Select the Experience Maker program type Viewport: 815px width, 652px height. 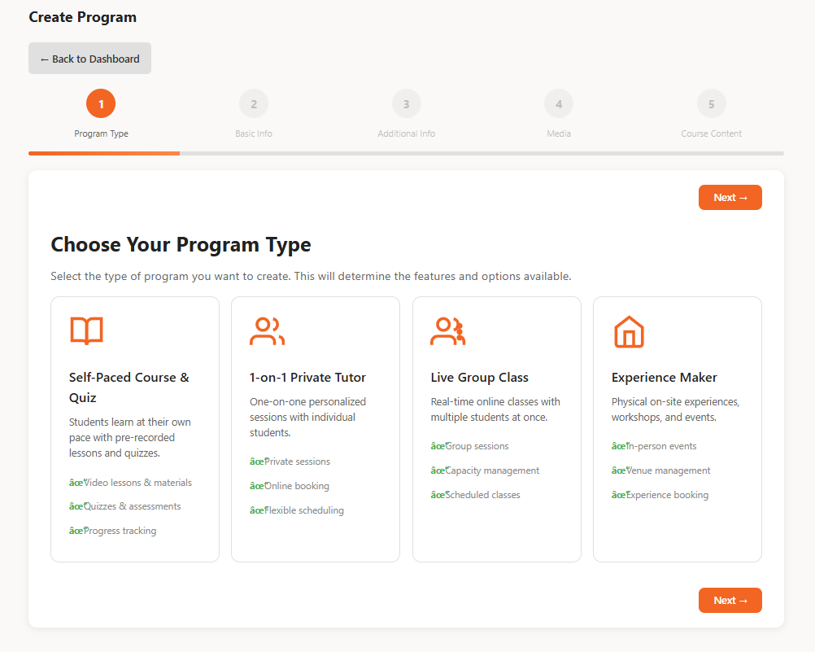pyautogui.click(x=664, y=378)
